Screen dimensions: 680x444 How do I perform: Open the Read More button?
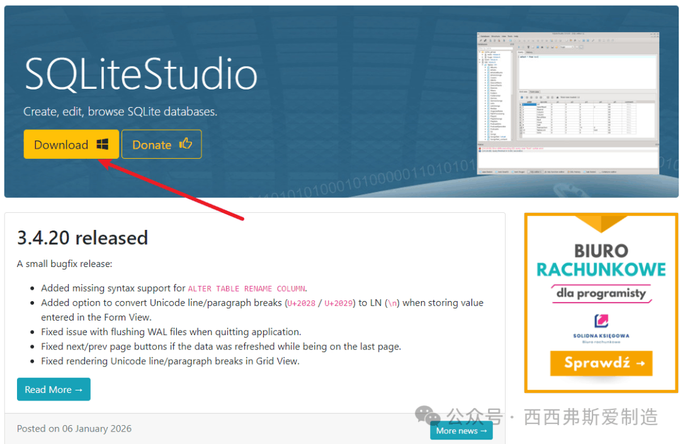tap(54, 389)
